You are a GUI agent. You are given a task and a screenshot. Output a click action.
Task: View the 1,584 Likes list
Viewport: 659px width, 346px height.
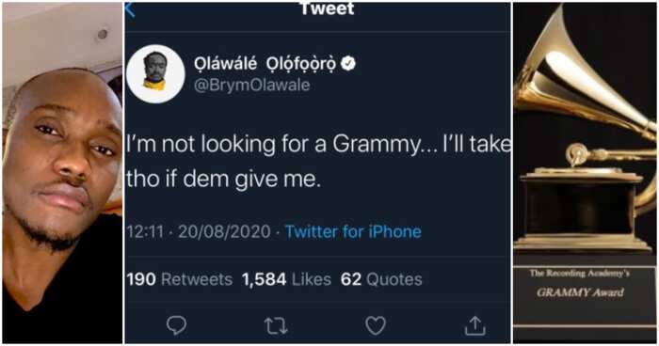click(286, 279)
